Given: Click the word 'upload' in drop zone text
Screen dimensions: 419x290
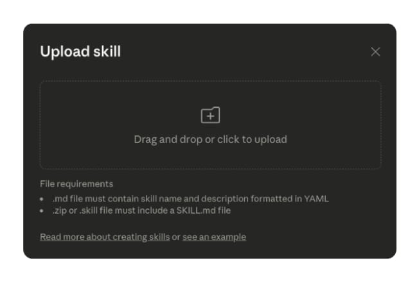Looking at the screenshot, I should [x=271, y=139].
